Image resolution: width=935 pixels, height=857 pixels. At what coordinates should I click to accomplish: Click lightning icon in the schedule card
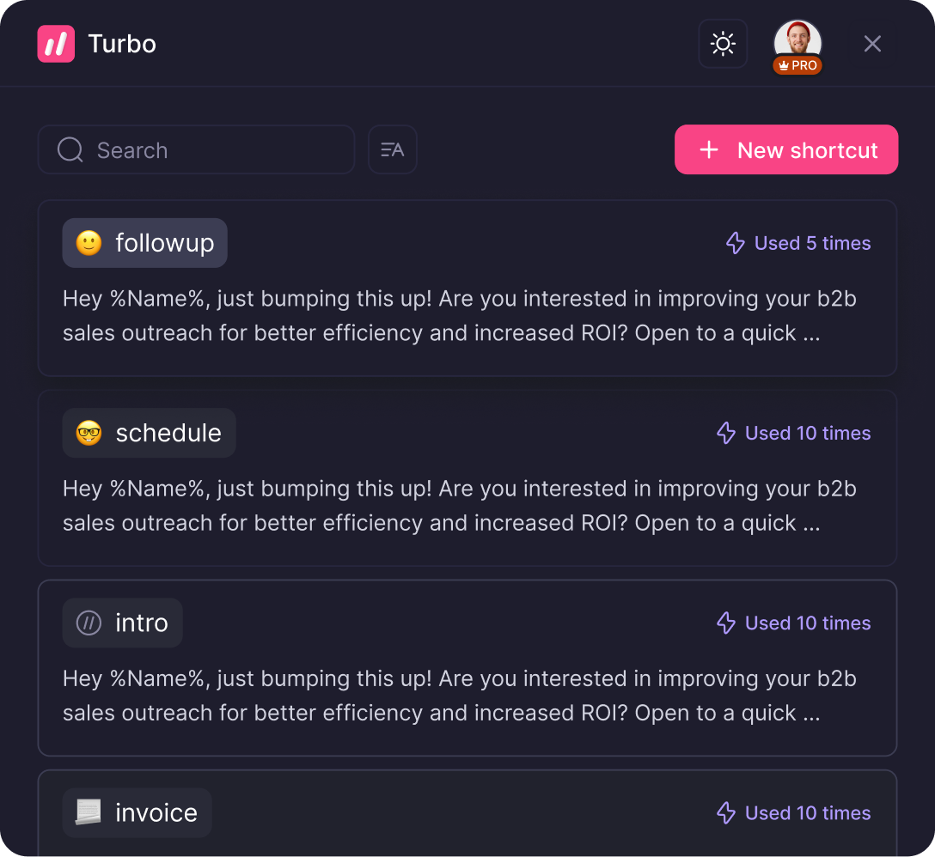pos(726,433)
